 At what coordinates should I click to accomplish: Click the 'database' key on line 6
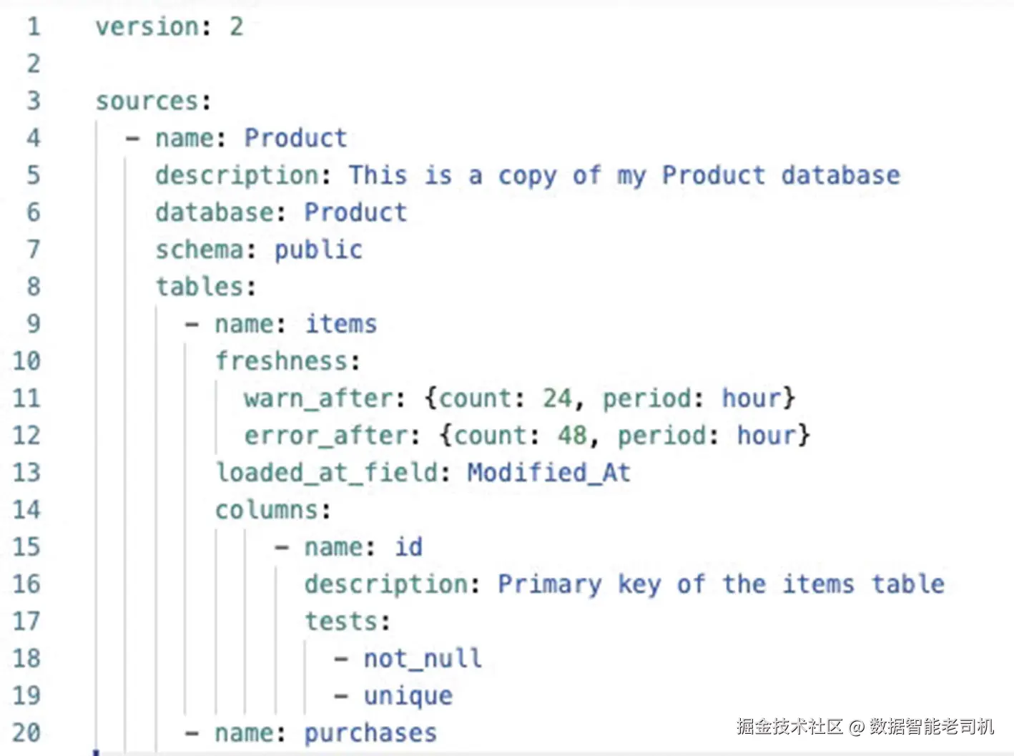[214, 212]
